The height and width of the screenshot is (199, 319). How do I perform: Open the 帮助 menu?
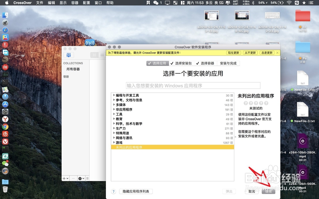click(x=110, y=3)
